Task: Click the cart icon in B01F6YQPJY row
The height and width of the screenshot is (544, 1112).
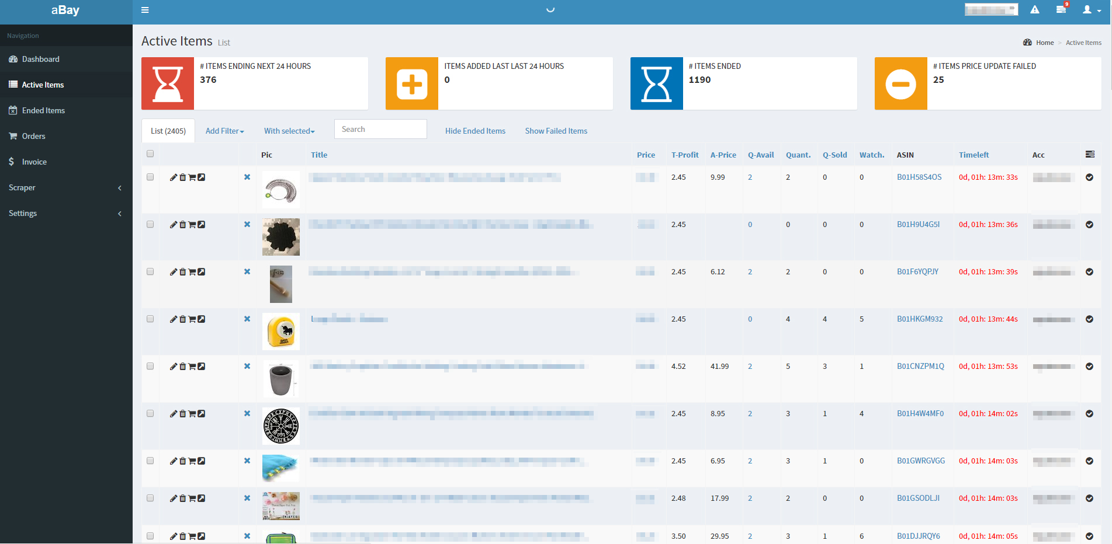Action: (192, 272)
